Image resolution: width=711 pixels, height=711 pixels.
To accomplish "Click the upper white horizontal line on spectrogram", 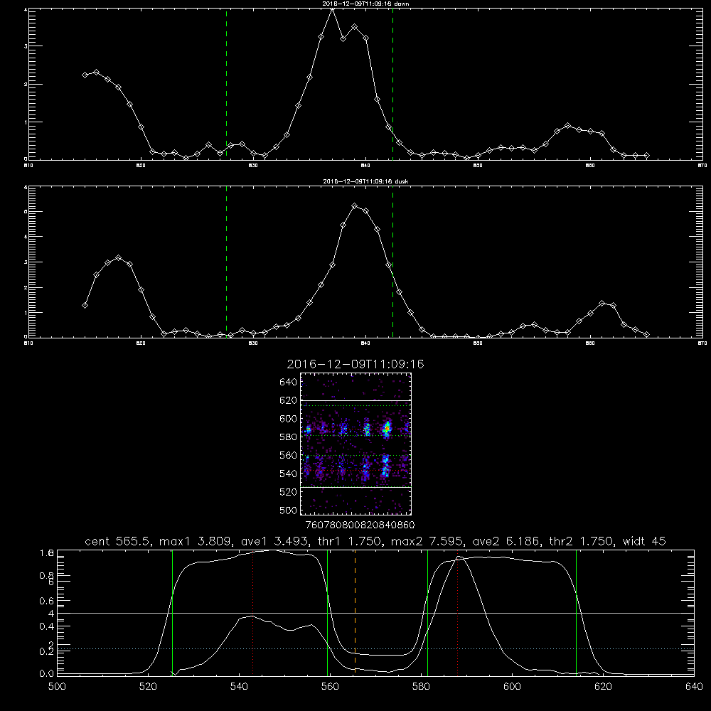I will tap(355, 400).
